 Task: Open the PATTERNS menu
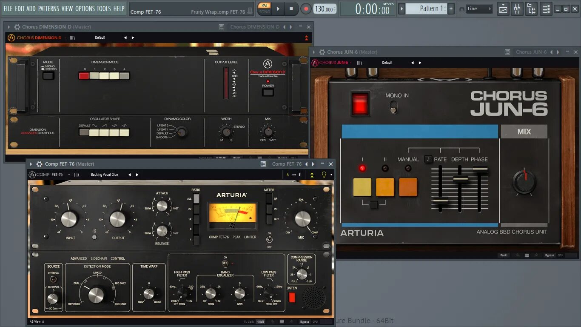[48, 9]
